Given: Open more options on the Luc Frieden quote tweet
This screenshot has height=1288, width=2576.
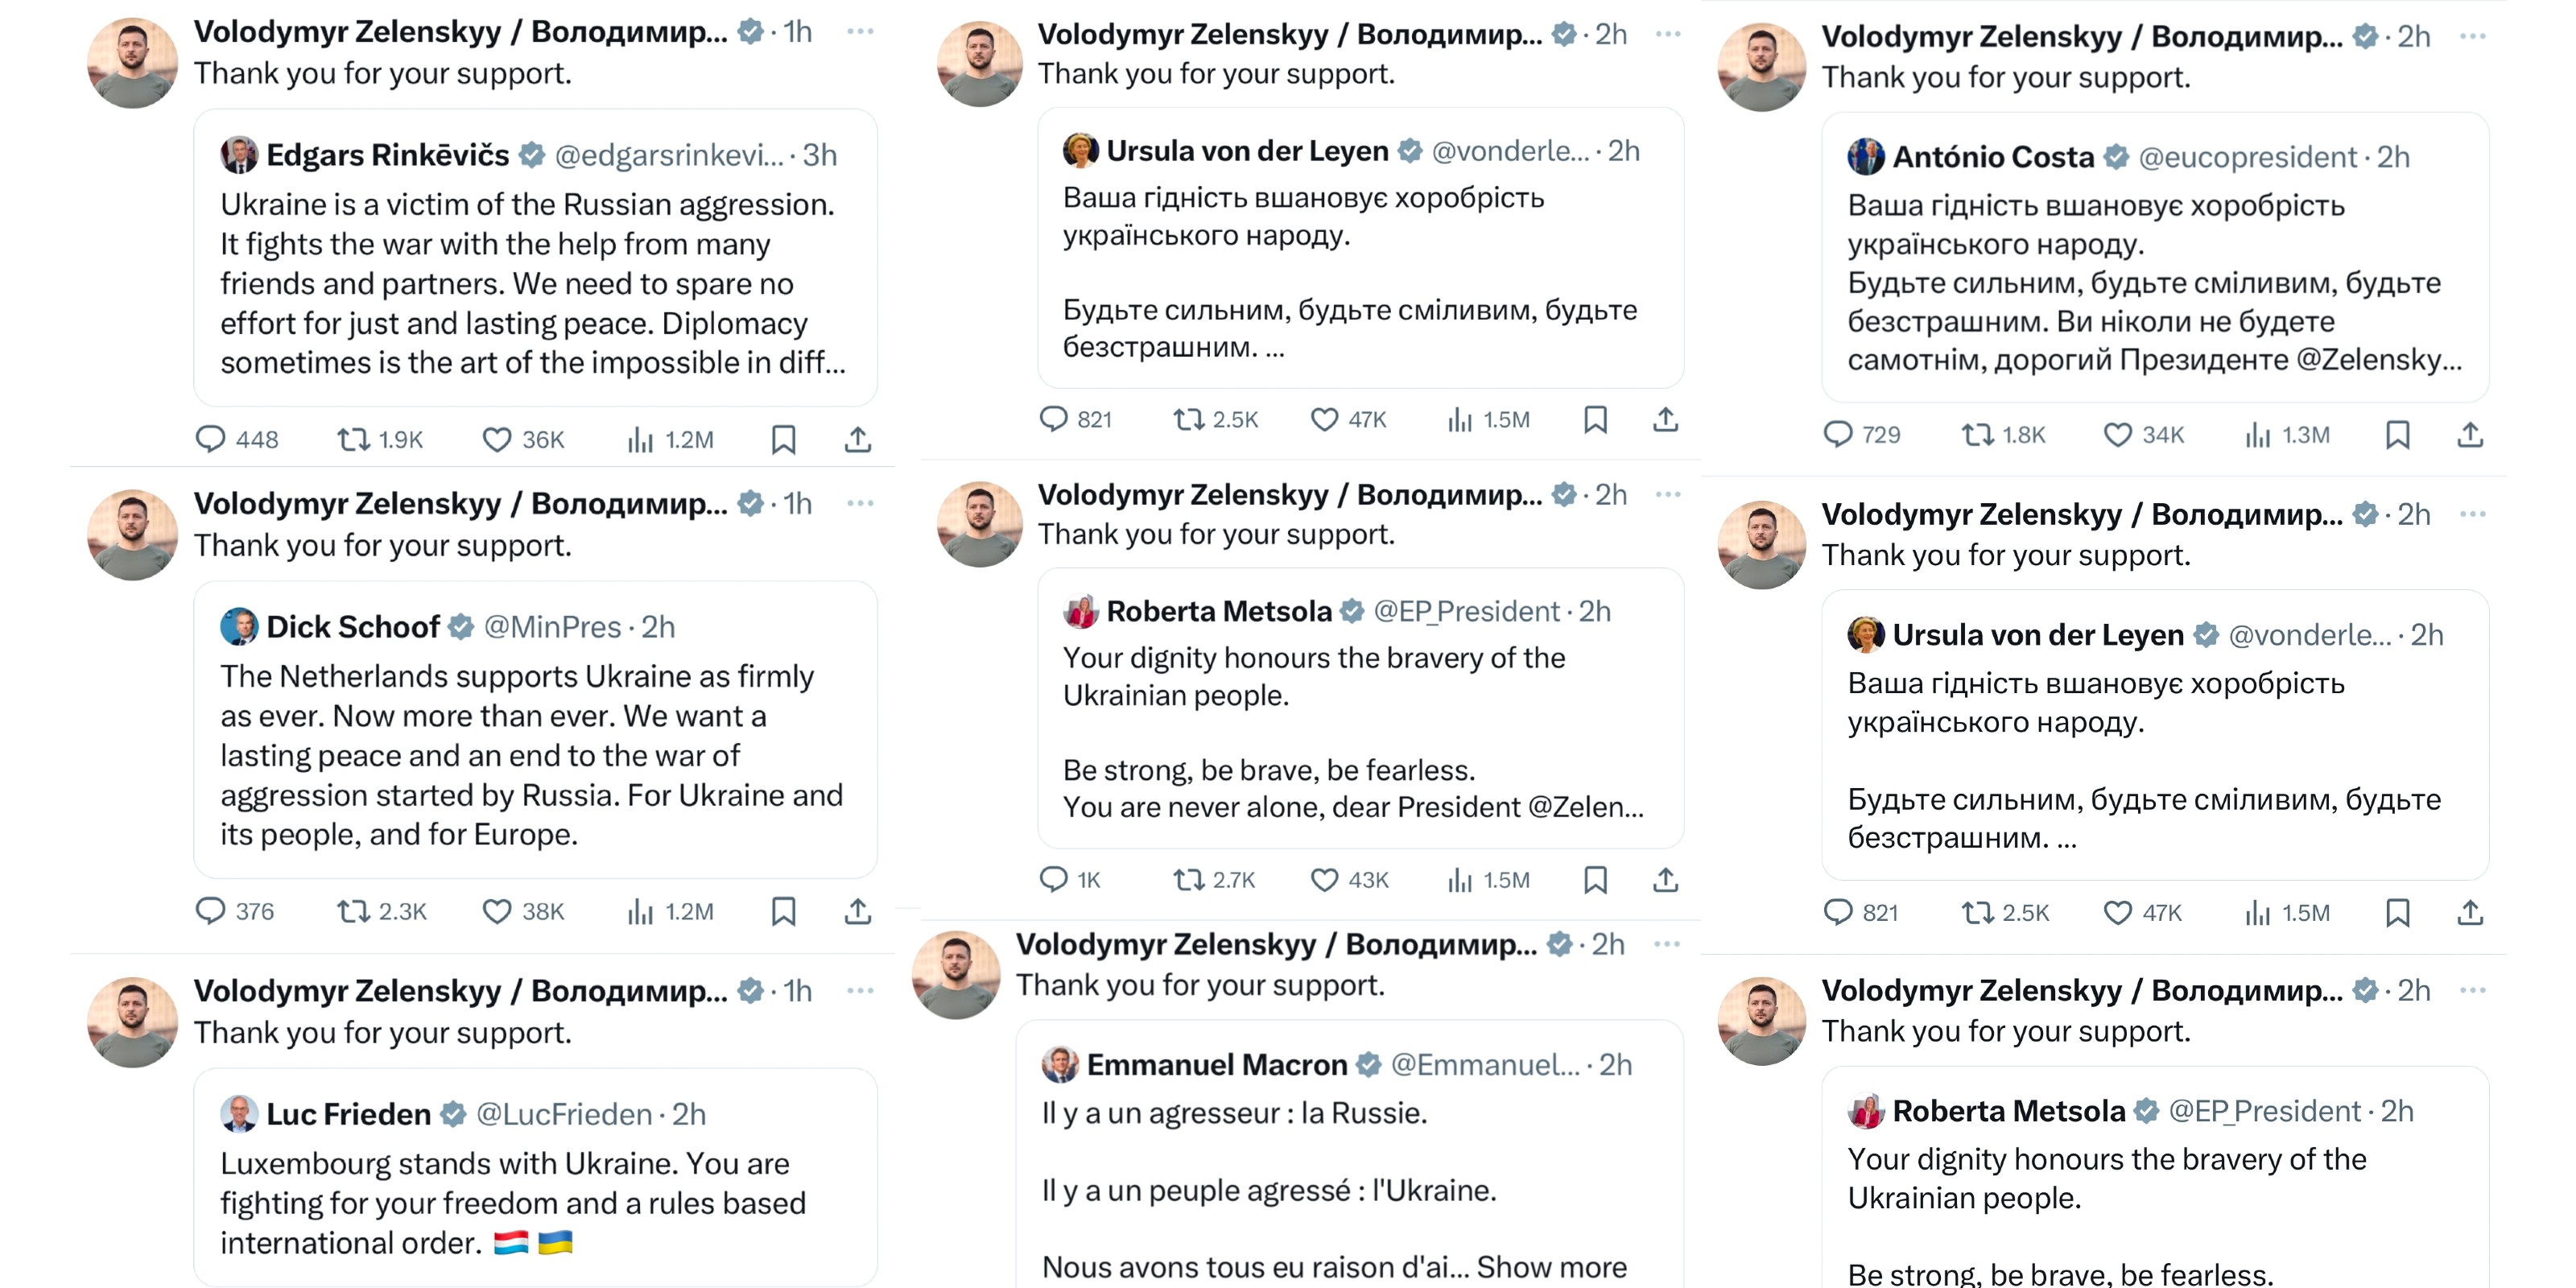Looking at the screenshot, I should (860, 991).
